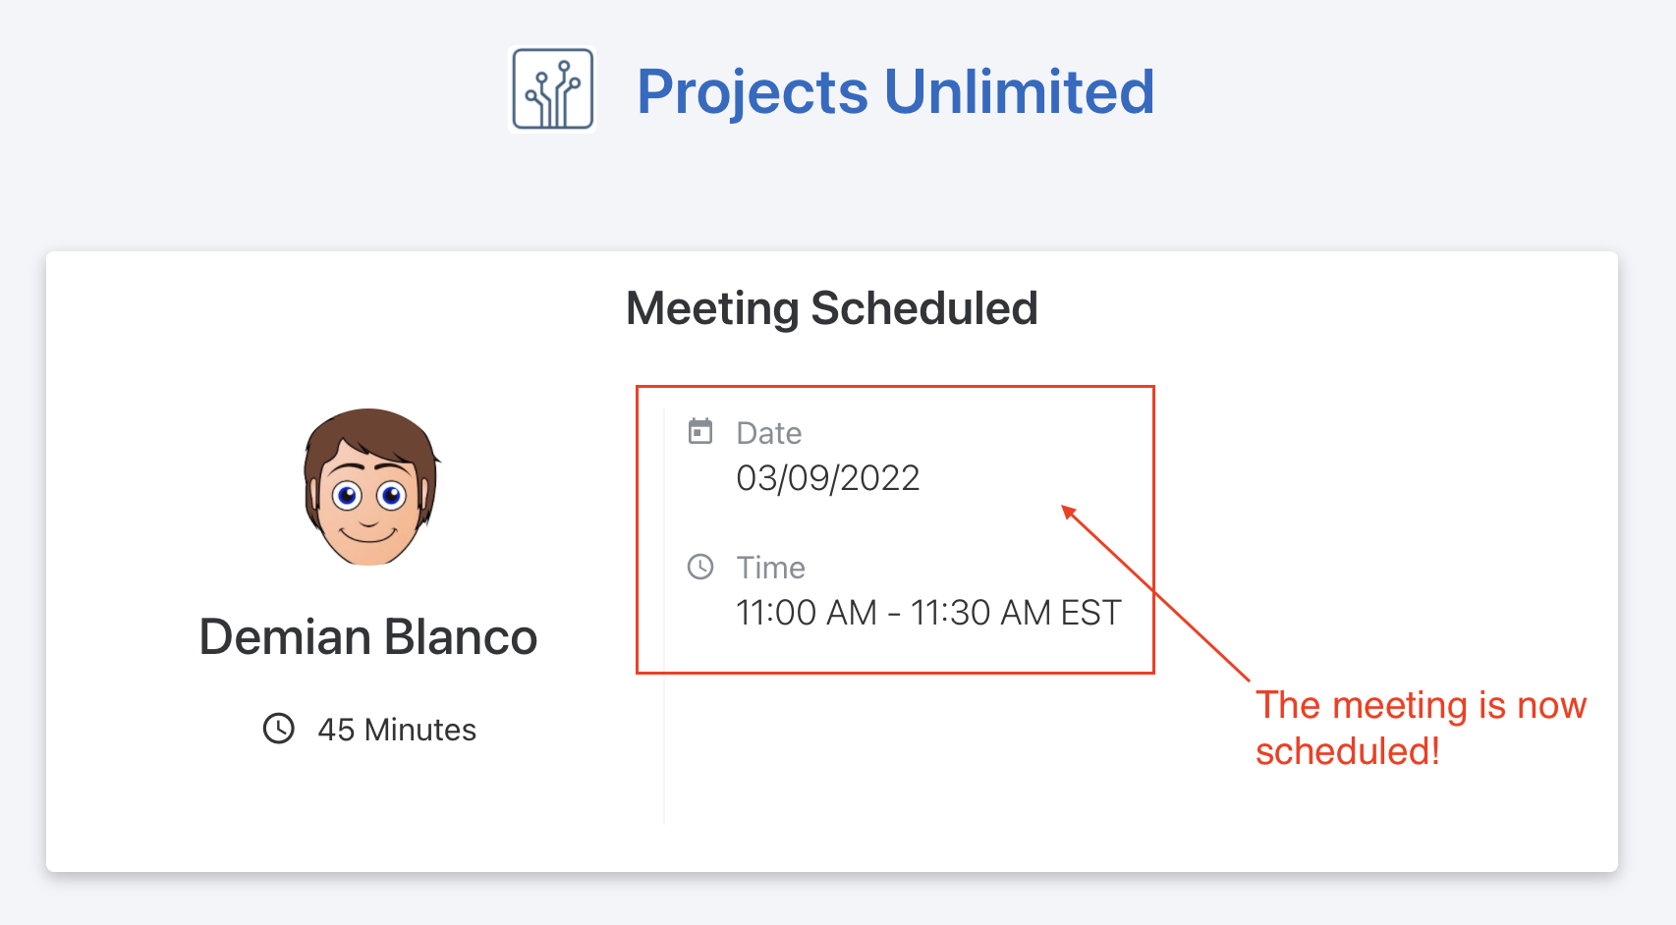
Task: Click the cartoon avatar of Demian Blanco
Action: coord(369,487)
